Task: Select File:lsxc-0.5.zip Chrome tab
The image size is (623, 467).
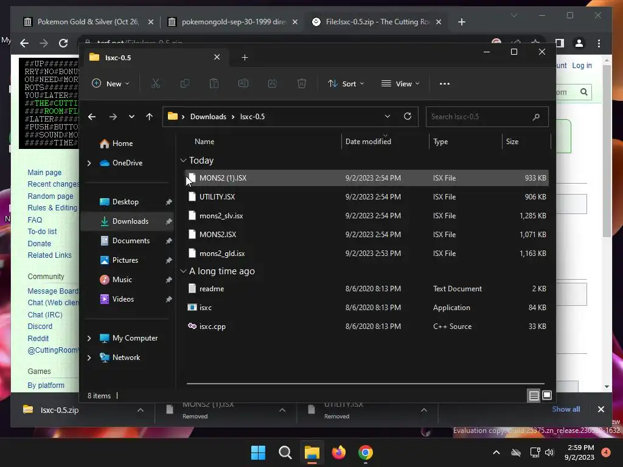Action: coord(377,22)
